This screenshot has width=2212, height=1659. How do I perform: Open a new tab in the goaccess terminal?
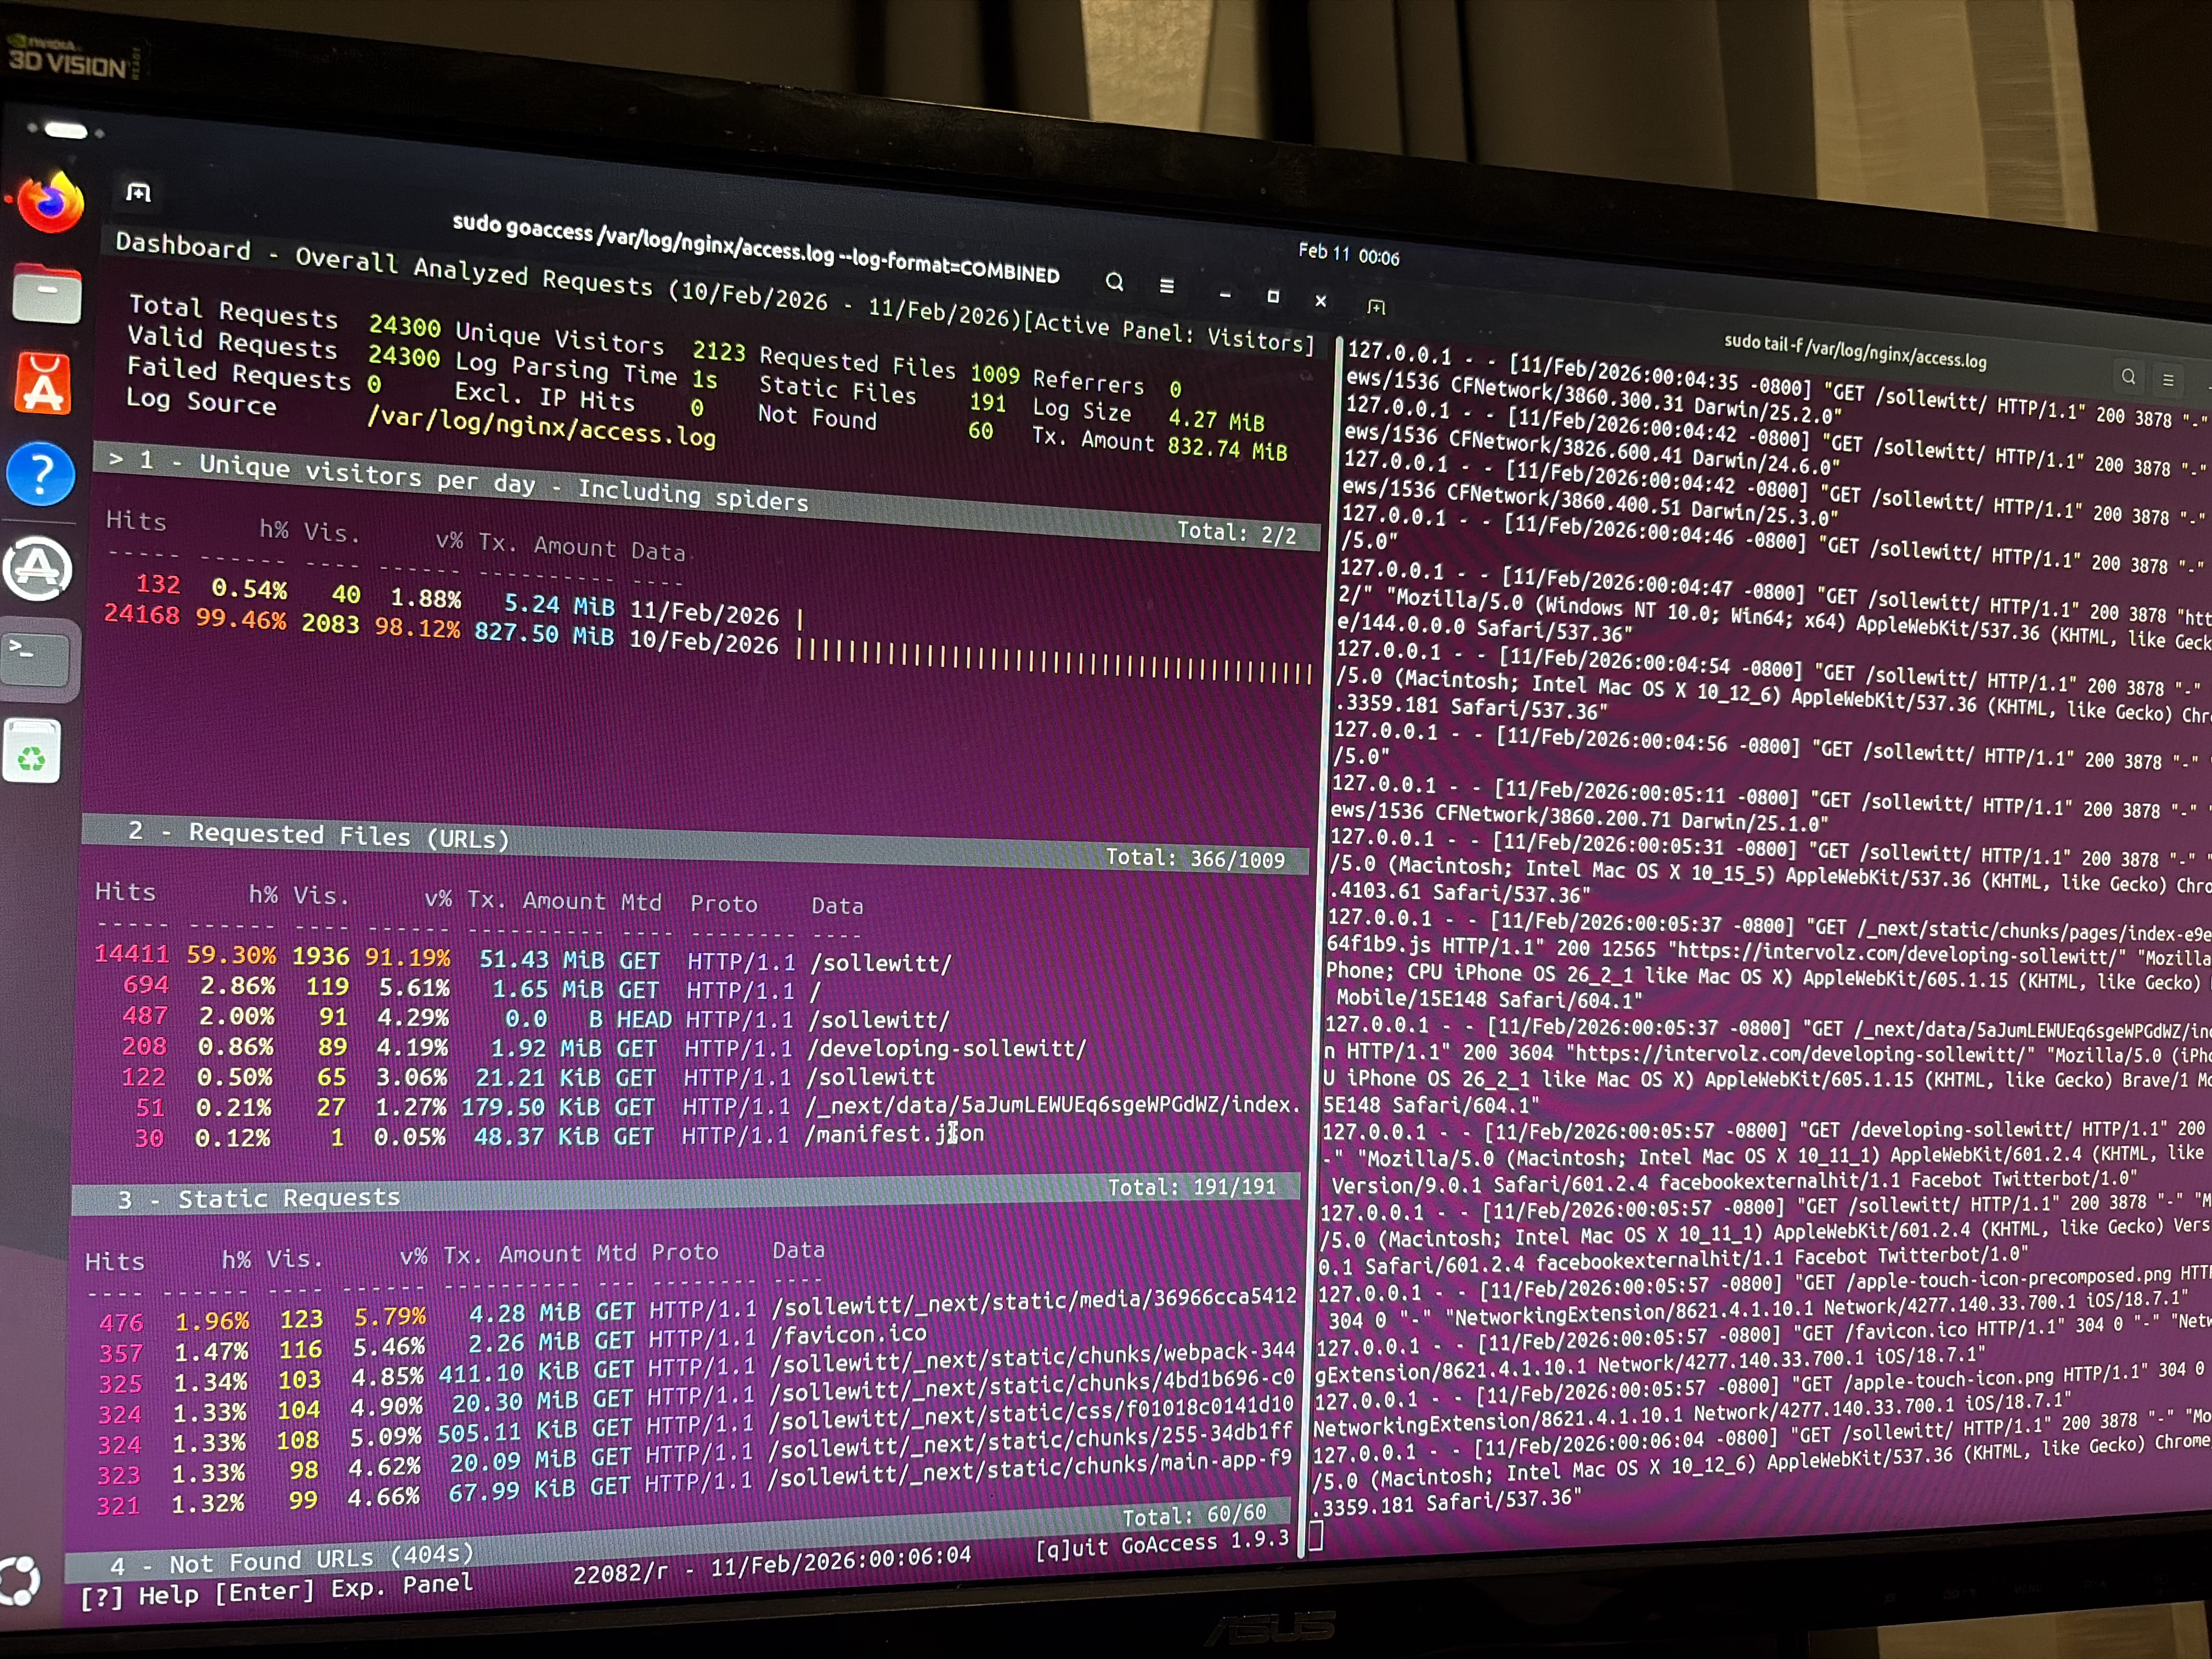(x=139, y=192)
